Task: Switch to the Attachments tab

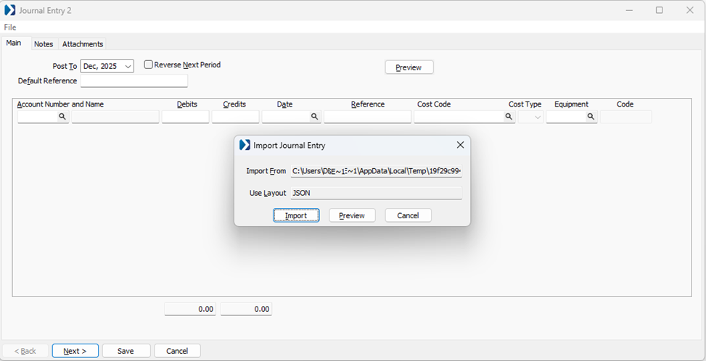Action: 83,44
